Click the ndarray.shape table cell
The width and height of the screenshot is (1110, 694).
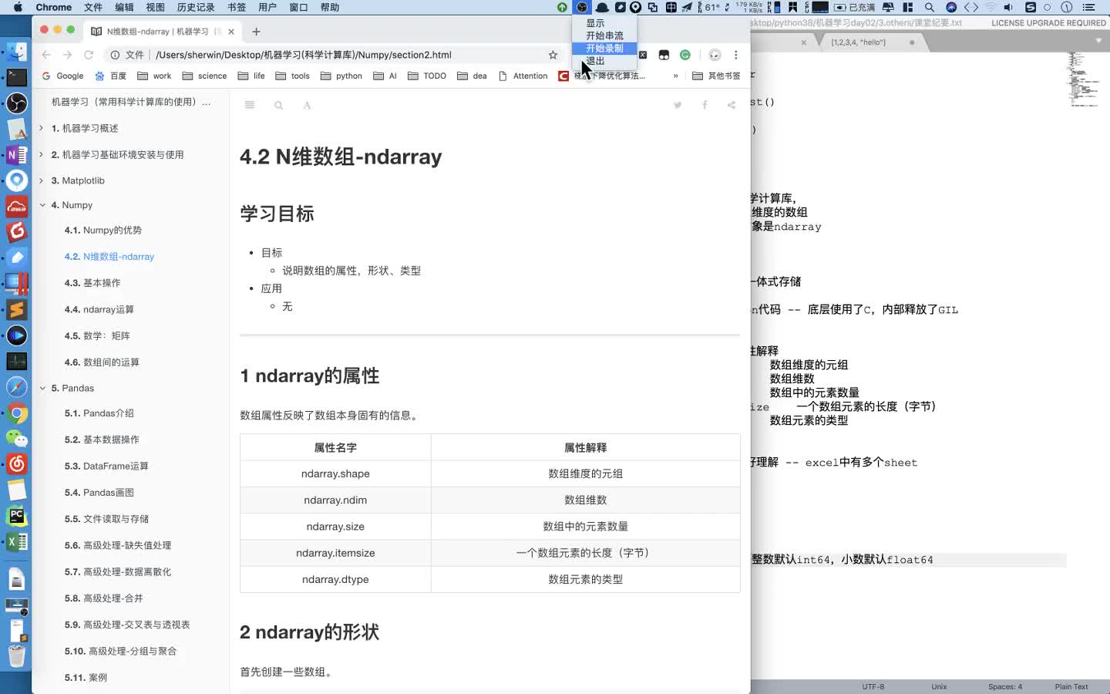tap(335, 473)
